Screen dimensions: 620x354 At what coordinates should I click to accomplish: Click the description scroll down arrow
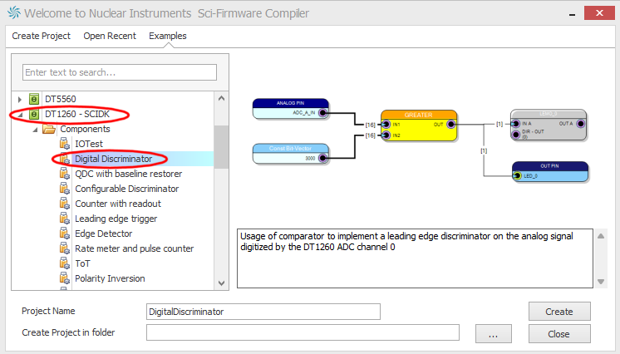(x=601, y=282)
